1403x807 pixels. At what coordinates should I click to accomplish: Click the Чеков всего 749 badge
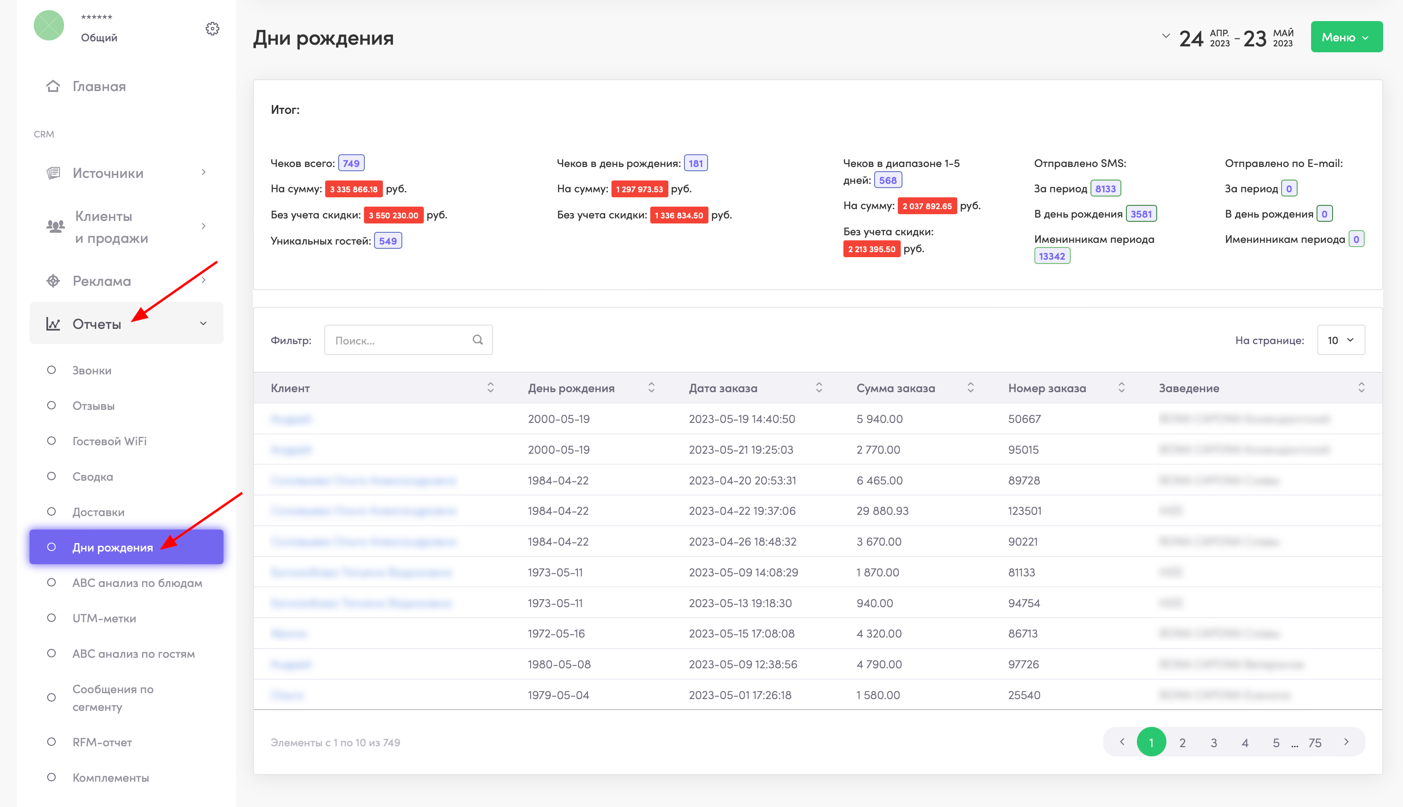pyautogui.click(x=351, y=163)
